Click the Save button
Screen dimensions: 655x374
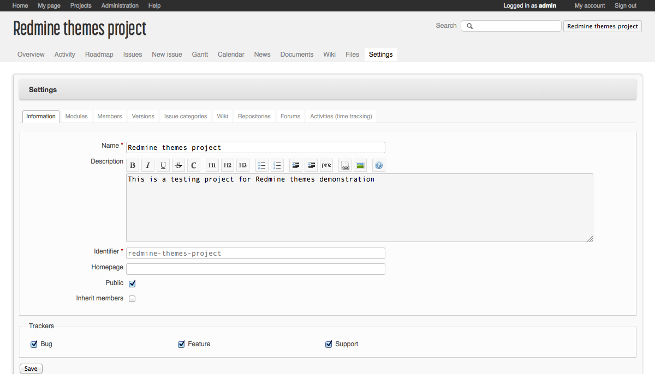(31, 369)
